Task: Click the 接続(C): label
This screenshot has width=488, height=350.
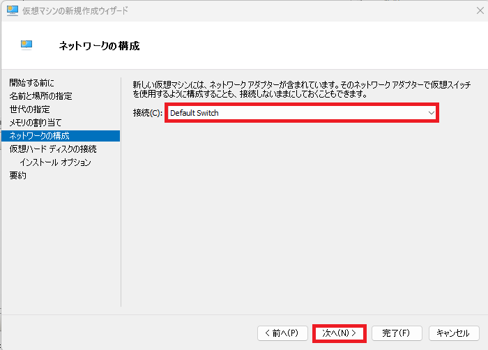Action: [148, 113]
